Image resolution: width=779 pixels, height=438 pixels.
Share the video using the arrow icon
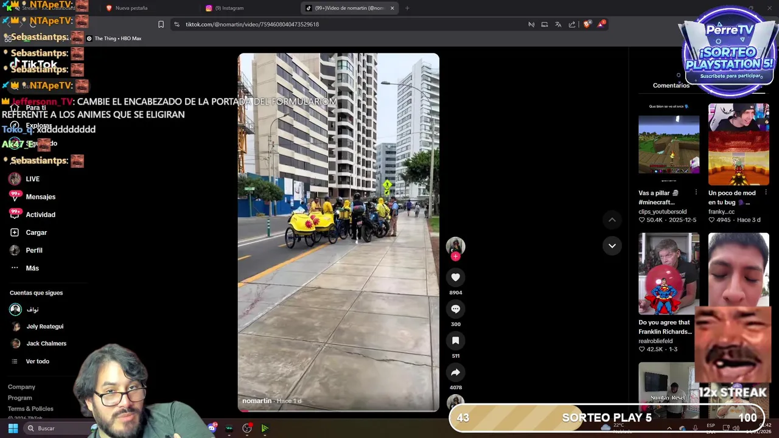coord(455,372)
